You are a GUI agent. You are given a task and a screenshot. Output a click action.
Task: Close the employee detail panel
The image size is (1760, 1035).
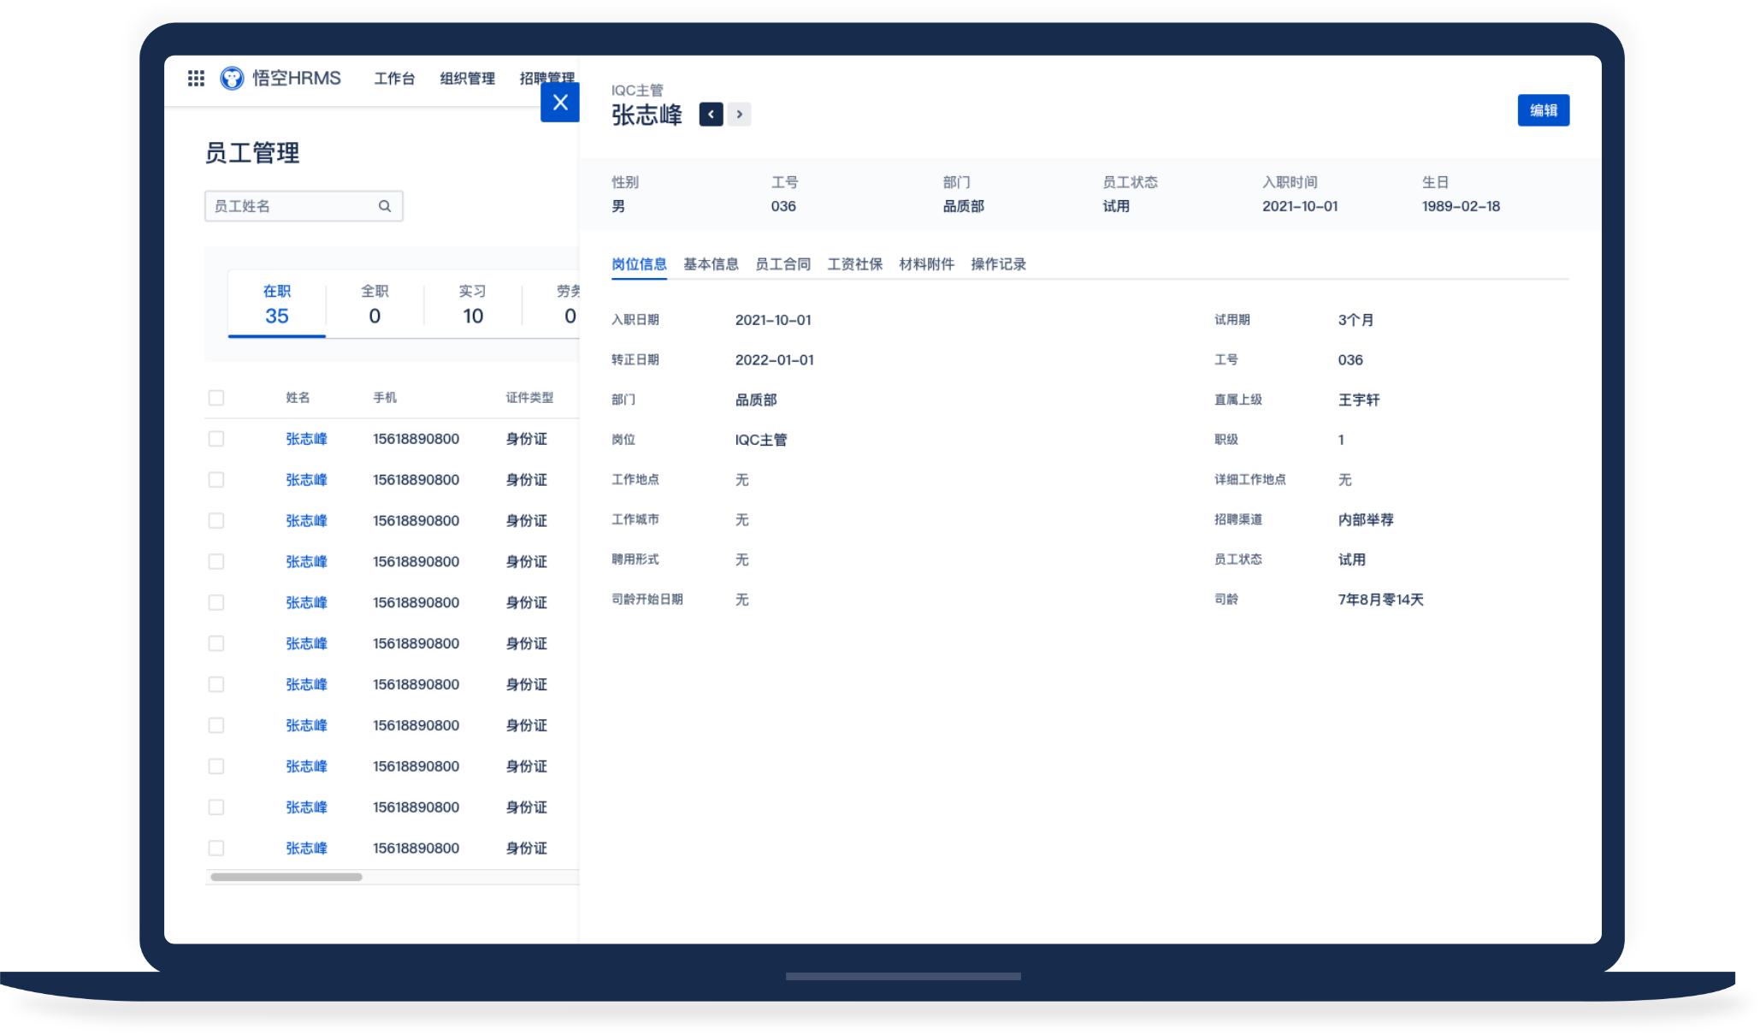click(560, 103)
